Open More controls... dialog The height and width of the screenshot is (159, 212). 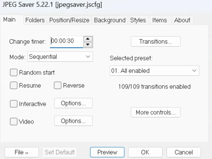tap(156, 112)
